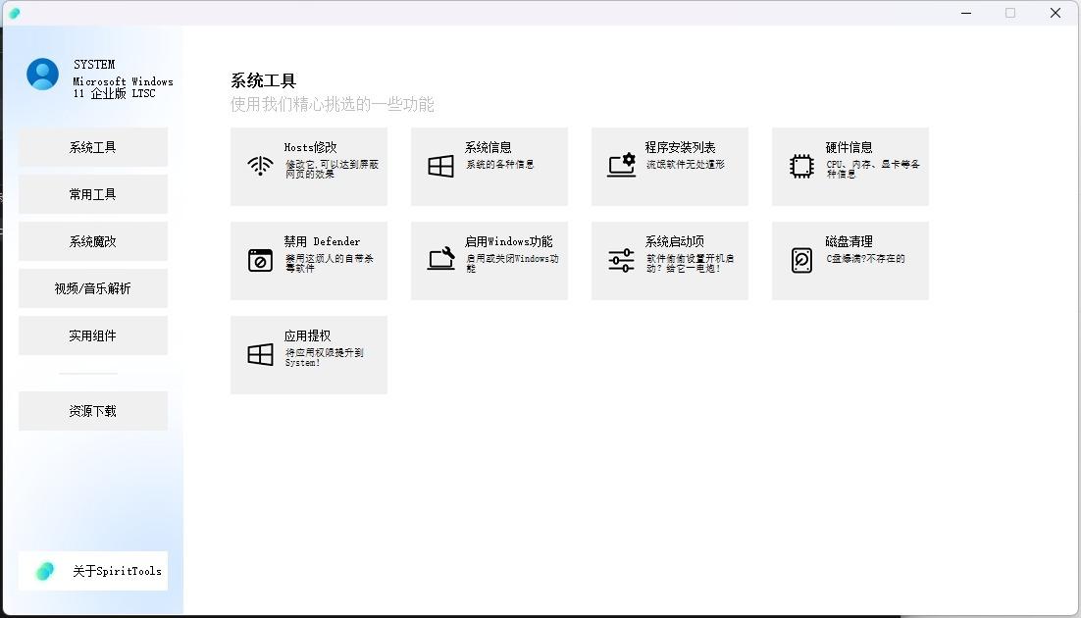
Task: Click the description 流氓软件无处遁形
Action: [x=686, y=164]
